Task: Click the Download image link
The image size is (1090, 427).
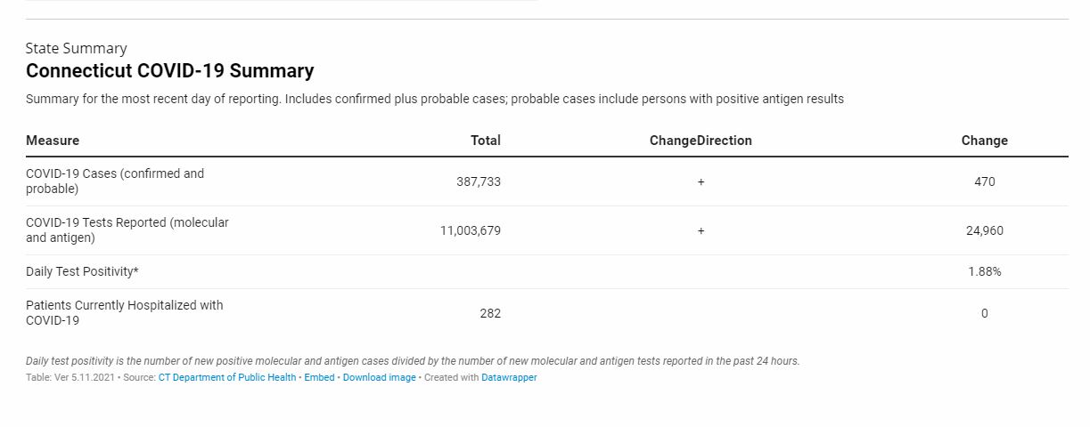Action: pyautogui.click(x=380, y=377)
